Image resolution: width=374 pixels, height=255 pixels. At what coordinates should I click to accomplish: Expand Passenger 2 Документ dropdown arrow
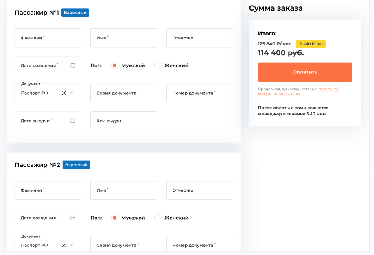[72, 245]
